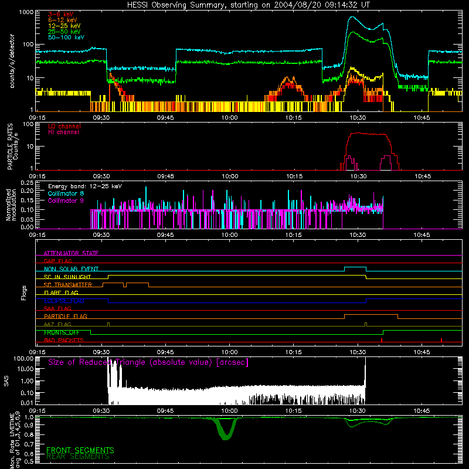Select the Collimator 9 legend entry
This screenshot has width=469, height=469.
pos(66,200)
